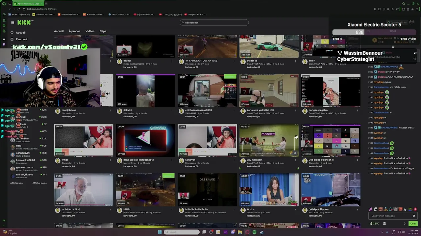Click the snapshot icon in browser toolbar
Viewport: 421px width, 236px height.
pyautogui.click(x=380, y=9)
